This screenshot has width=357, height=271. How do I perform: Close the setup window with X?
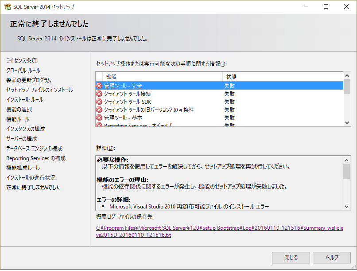(346, 7)
